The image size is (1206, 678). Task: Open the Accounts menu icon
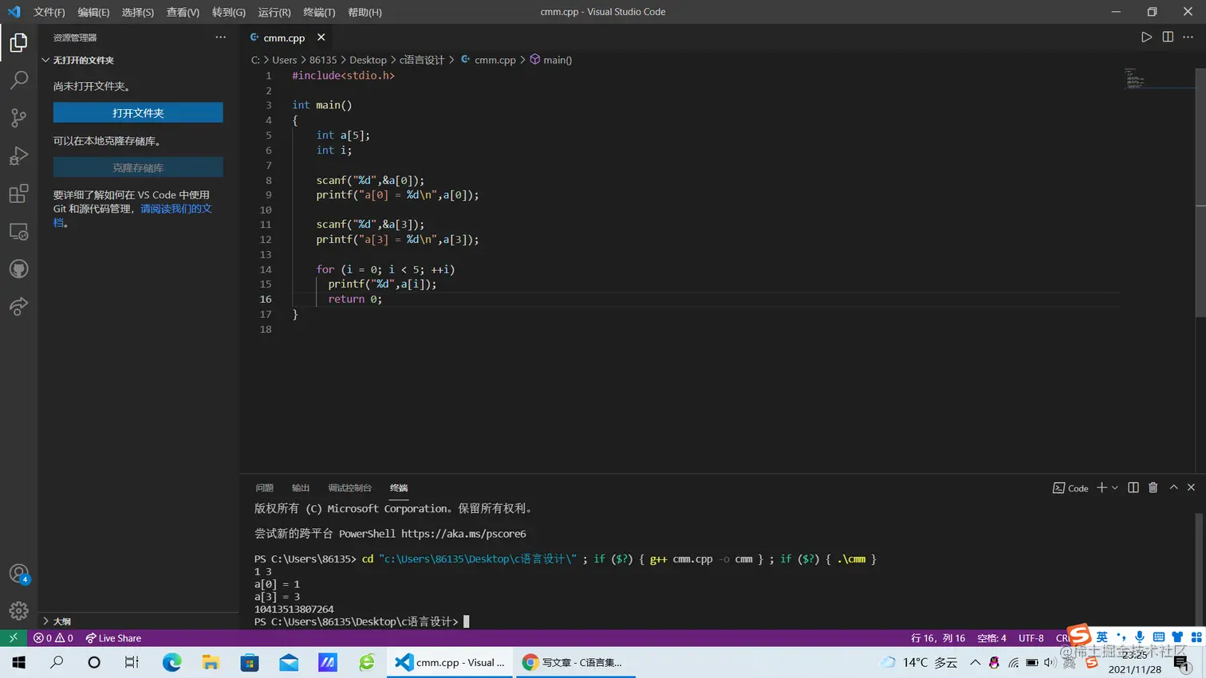pos(18,574)
